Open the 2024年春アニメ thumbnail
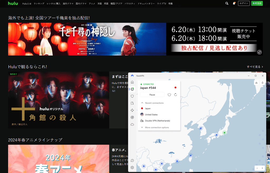Screen dimensions: 270x173 (x=59, y=159)
